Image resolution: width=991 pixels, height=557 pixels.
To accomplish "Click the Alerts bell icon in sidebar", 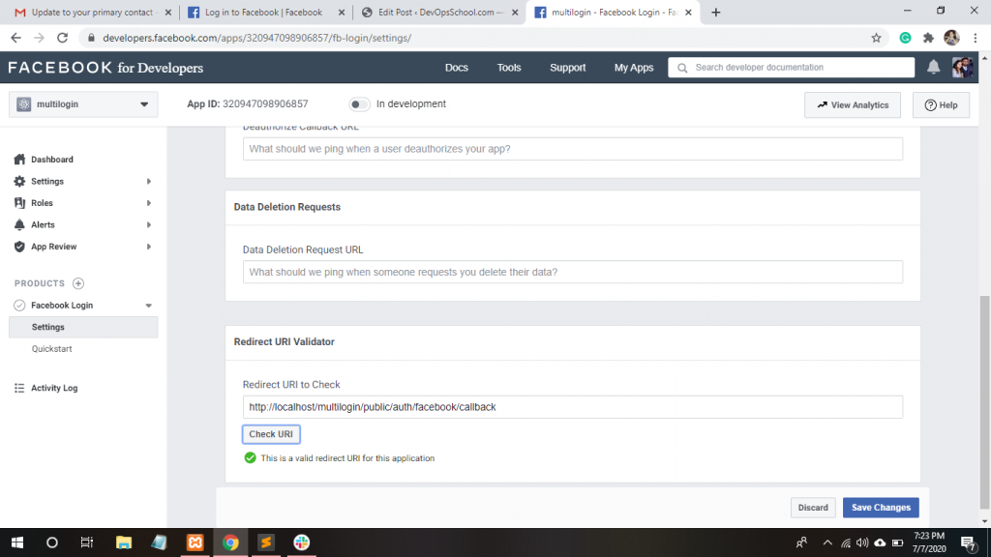I will coord(19,224).
